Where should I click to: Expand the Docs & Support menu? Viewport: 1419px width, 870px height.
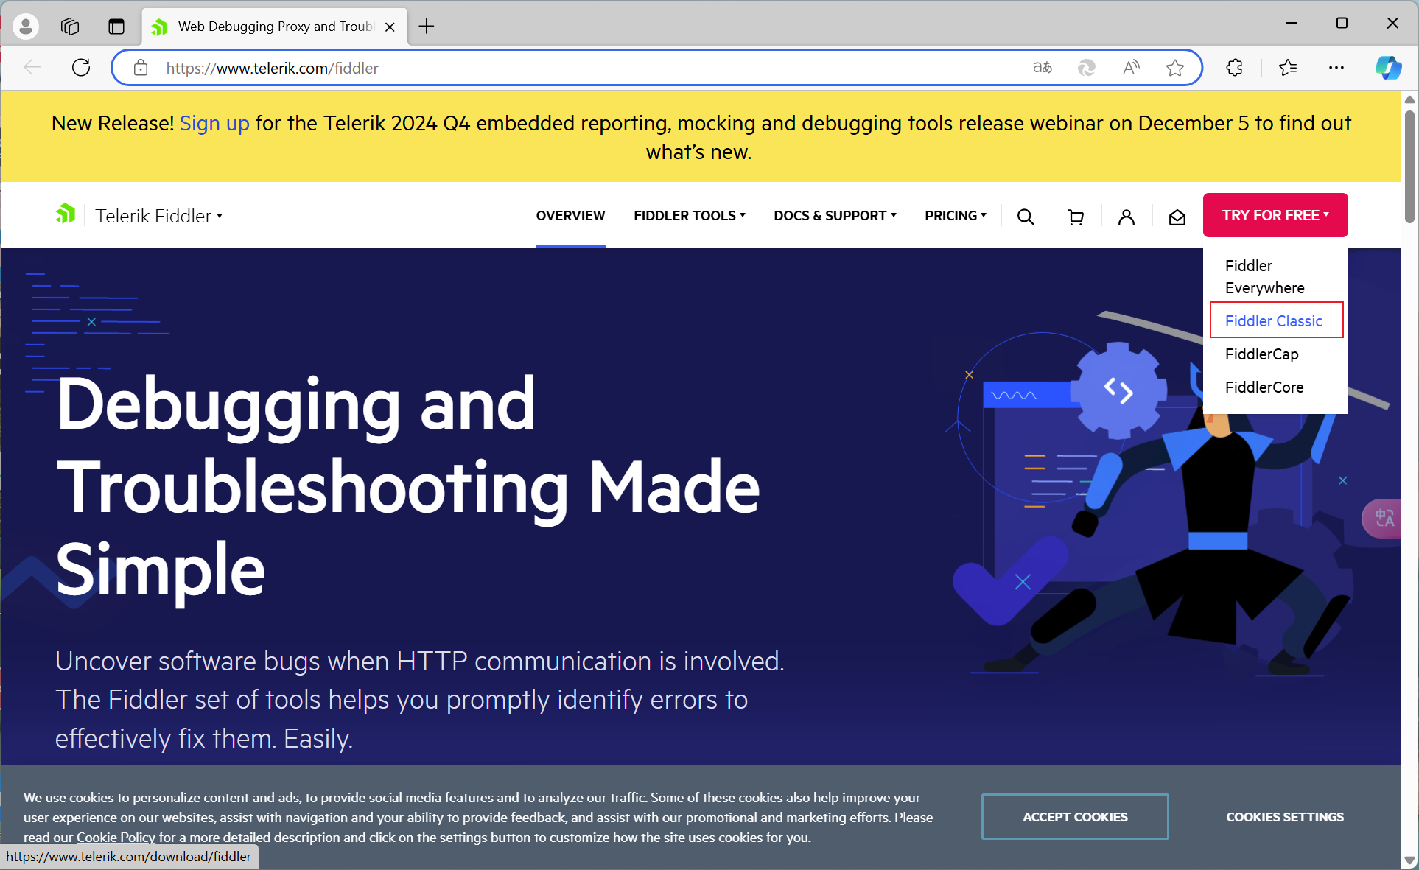click(835, 215)
